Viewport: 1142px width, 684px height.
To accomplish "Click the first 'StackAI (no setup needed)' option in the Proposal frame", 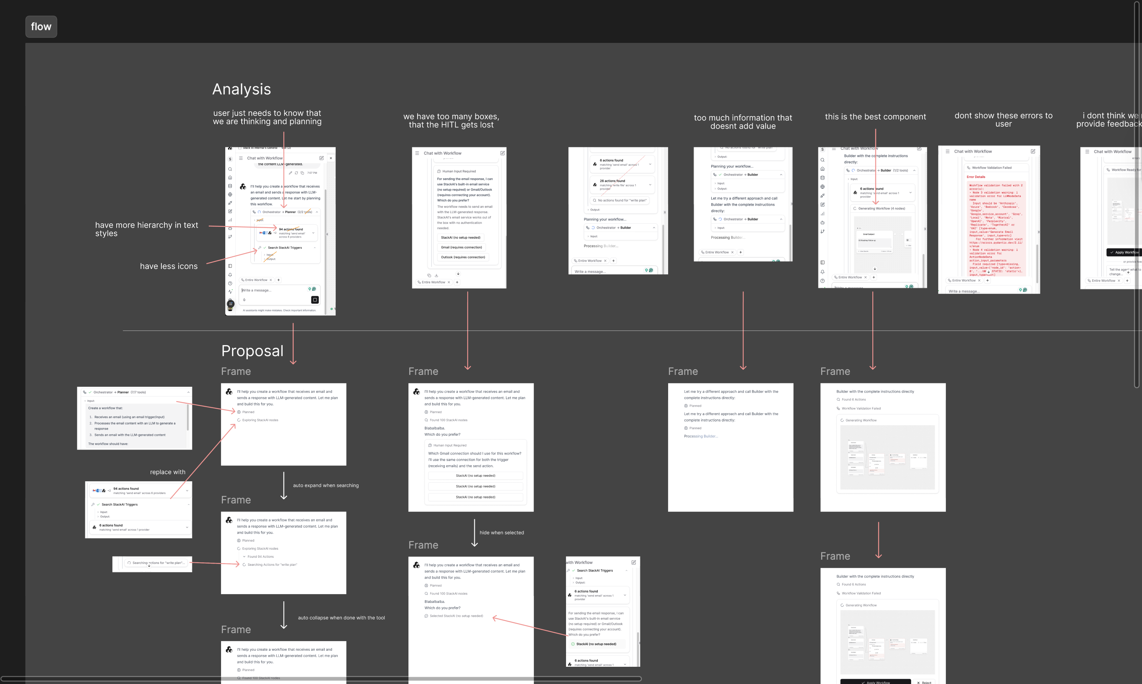I will (475, 475).
